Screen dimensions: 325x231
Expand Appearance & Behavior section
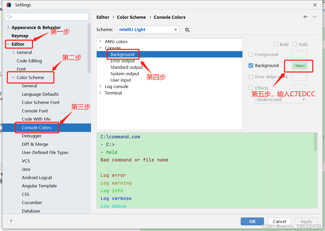(8, 27)
